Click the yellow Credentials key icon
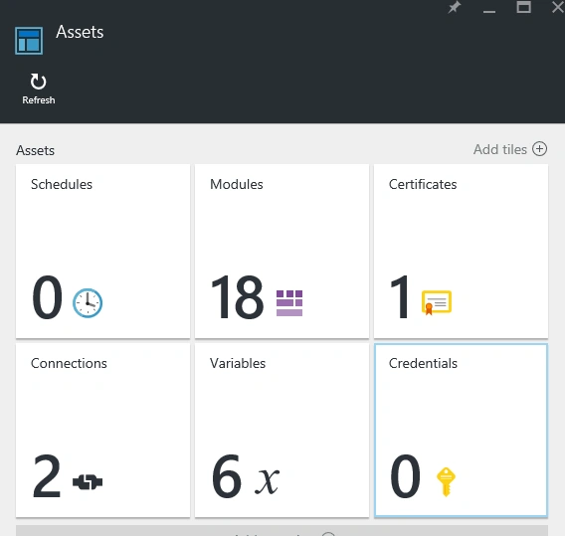565x536 pixels. click(446, 481)
